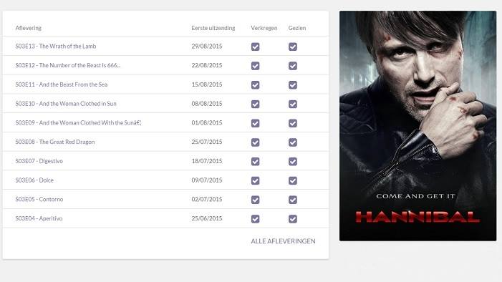The image size is (502, 282).
Task: Toggle Verkregen for And the Beast From the Sea
Action: pyautogui.click(x=255, y=85)
